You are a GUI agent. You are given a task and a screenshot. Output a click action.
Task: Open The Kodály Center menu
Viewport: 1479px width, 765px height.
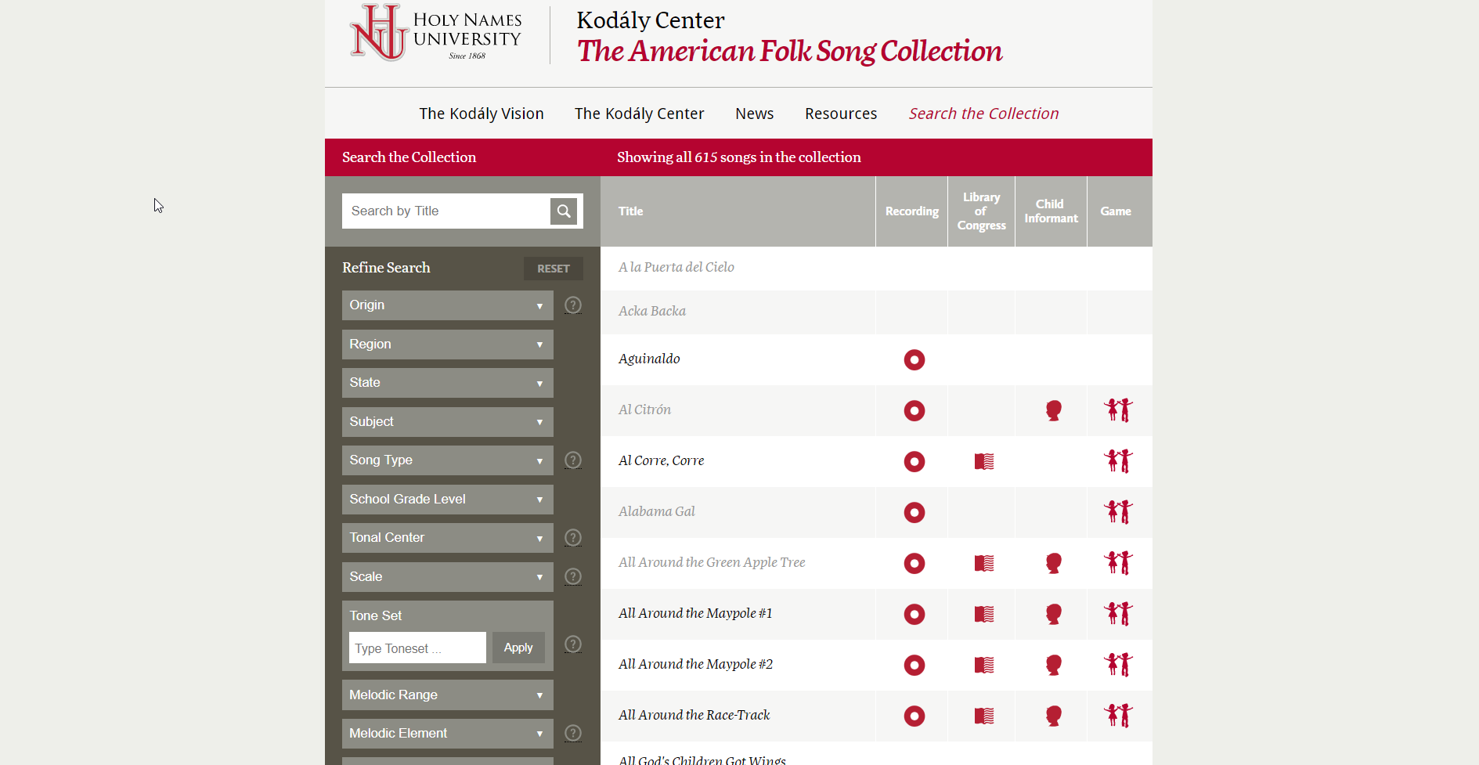640,114
